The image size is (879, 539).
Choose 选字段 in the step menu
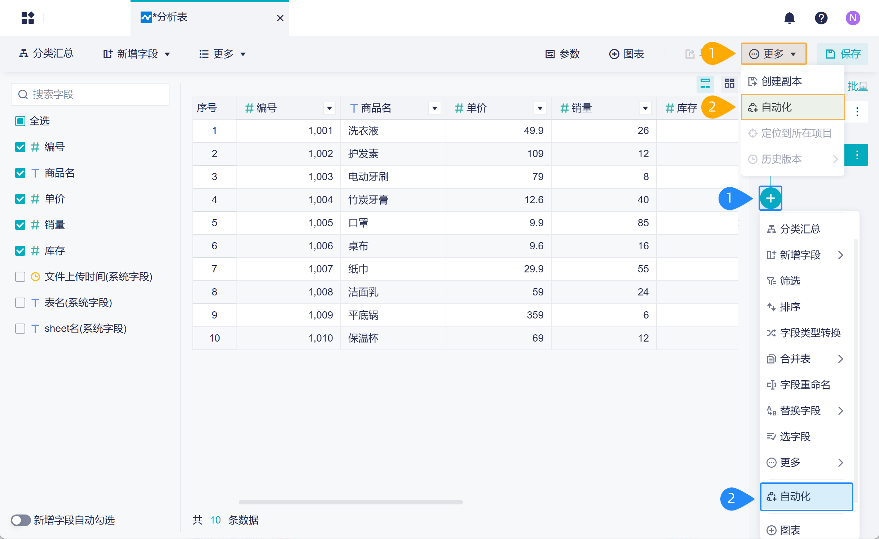click(806, 436)
